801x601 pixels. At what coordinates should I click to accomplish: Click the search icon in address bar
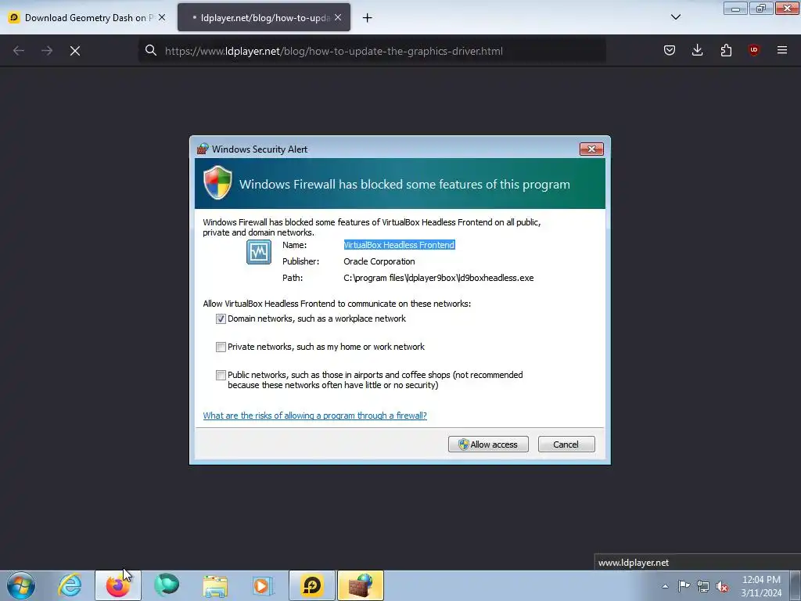coord(151,50)
